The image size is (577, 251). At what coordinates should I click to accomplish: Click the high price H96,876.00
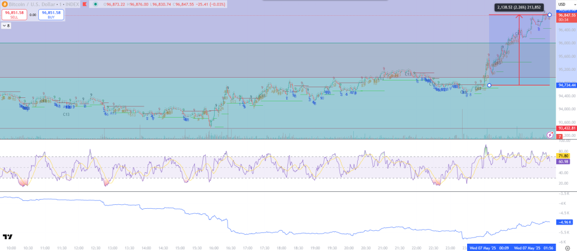click(139, 4)
